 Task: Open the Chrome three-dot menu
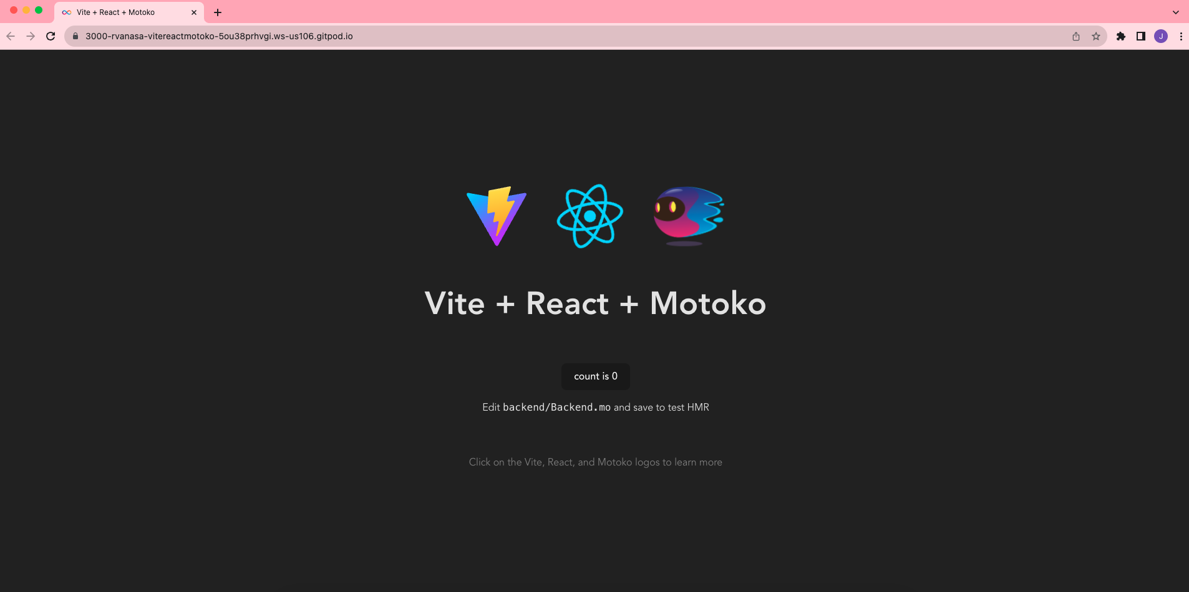[1181, 36]
